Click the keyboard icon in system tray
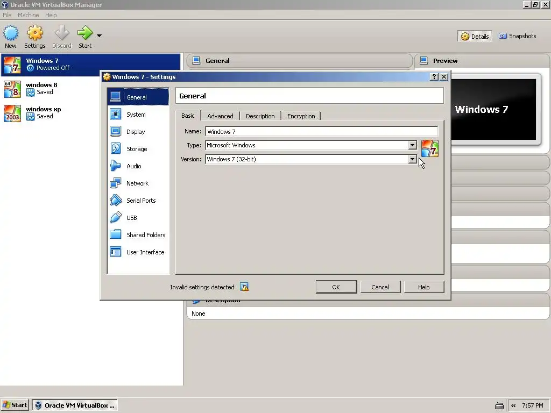Image resolution: width=551 pixels, height=413 pixels. 499,405
